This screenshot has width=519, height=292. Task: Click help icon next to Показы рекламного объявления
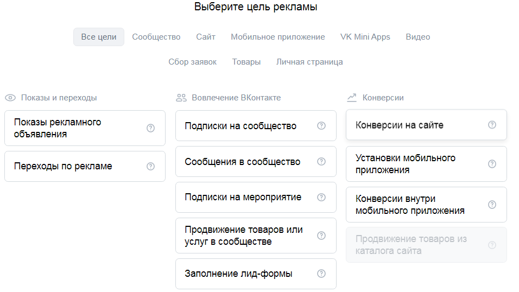151,128
